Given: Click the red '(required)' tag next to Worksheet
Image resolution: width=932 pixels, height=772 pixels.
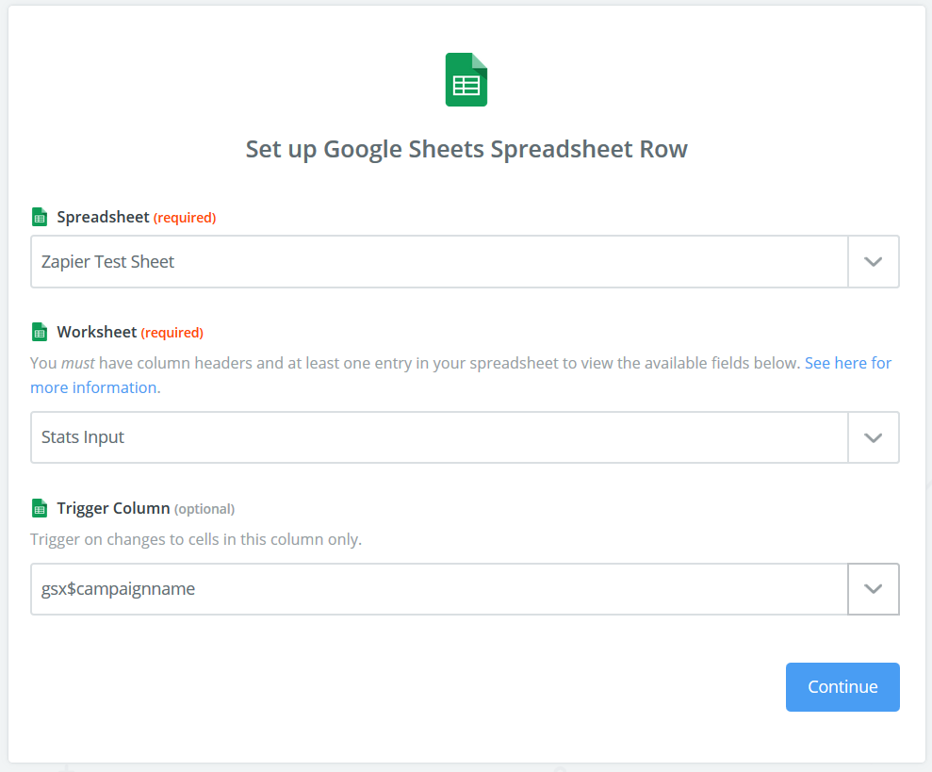Looking at the screenshot, I should coord(172,333).
